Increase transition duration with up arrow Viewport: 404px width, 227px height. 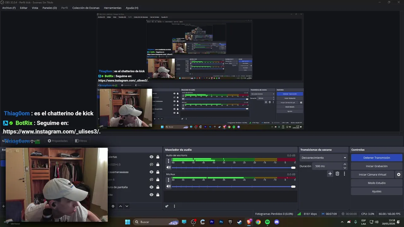(x=345, y=164)
